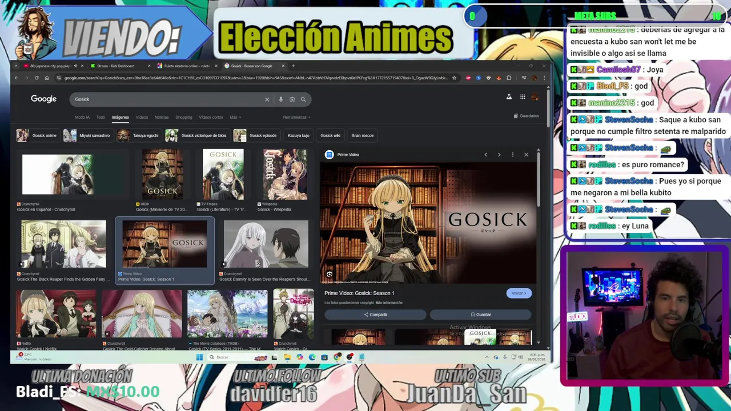Switch to Ruleta aleatoria online tab
Screen dimensions: 731x411
coord(186,66)
